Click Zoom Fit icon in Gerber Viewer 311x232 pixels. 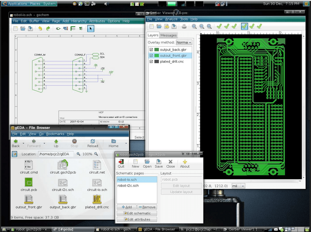click(x=209, y=26)
